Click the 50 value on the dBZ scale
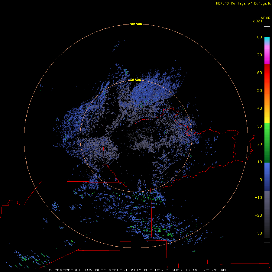Viewport: 272px width, 272px height. click(260, 91)
